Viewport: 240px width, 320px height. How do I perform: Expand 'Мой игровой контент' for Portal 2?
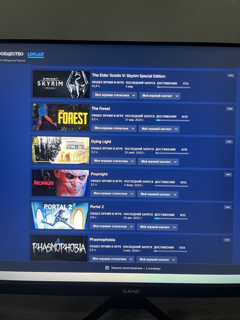[x=157, y=227]
